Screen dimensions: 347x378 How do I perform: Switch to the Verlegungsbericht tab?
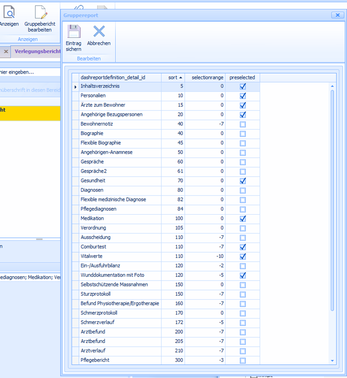click(37, 52)
